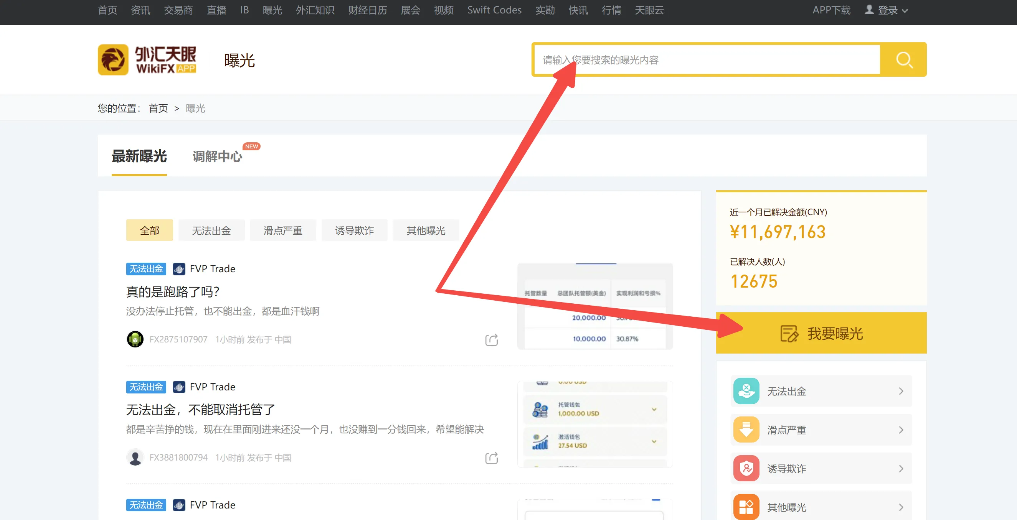The width and height of the screenshot is (1017, 520).
Task: Click the sidebar 无法出金 teal icon
Action: point(746,391)
